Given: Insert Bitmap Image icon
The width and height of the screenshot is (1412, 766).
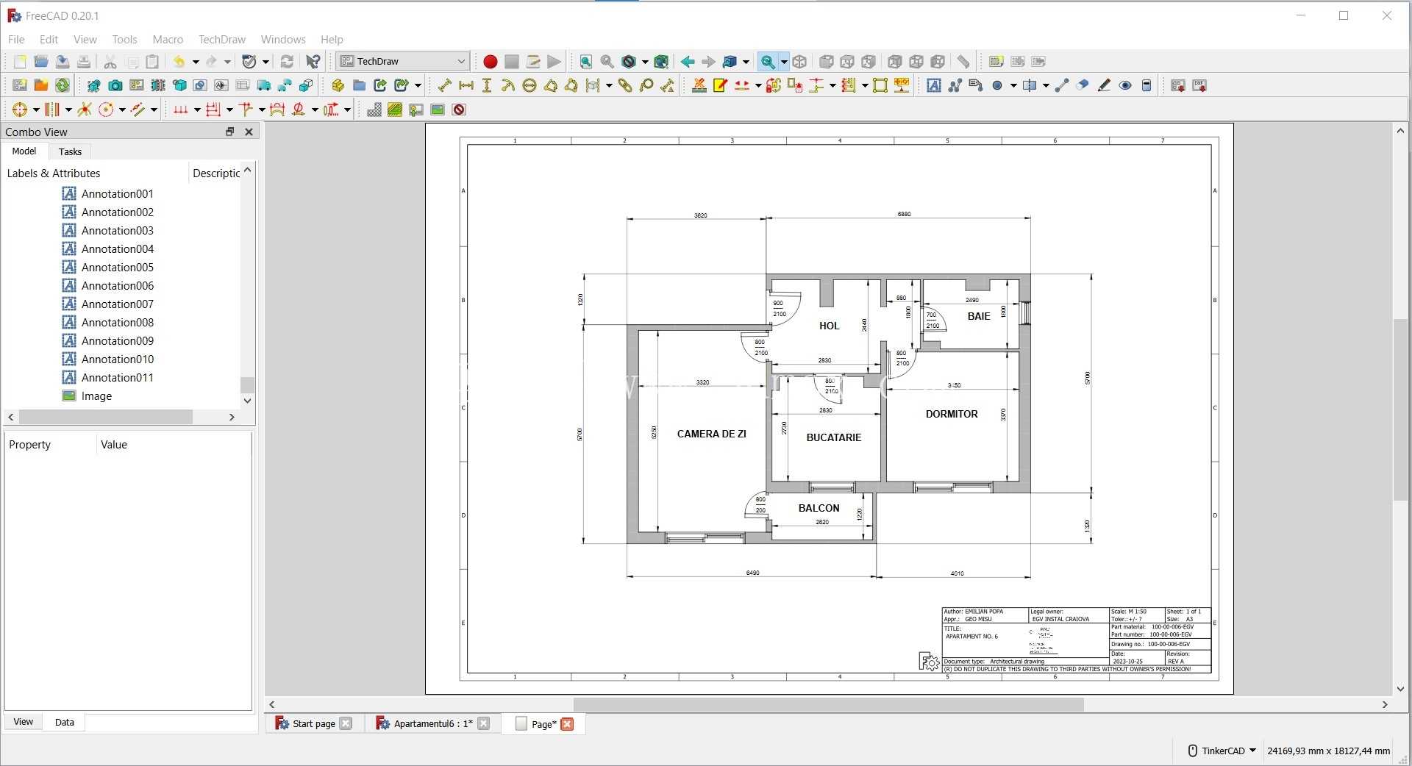Looking at the screenshot, I should 438,110.
